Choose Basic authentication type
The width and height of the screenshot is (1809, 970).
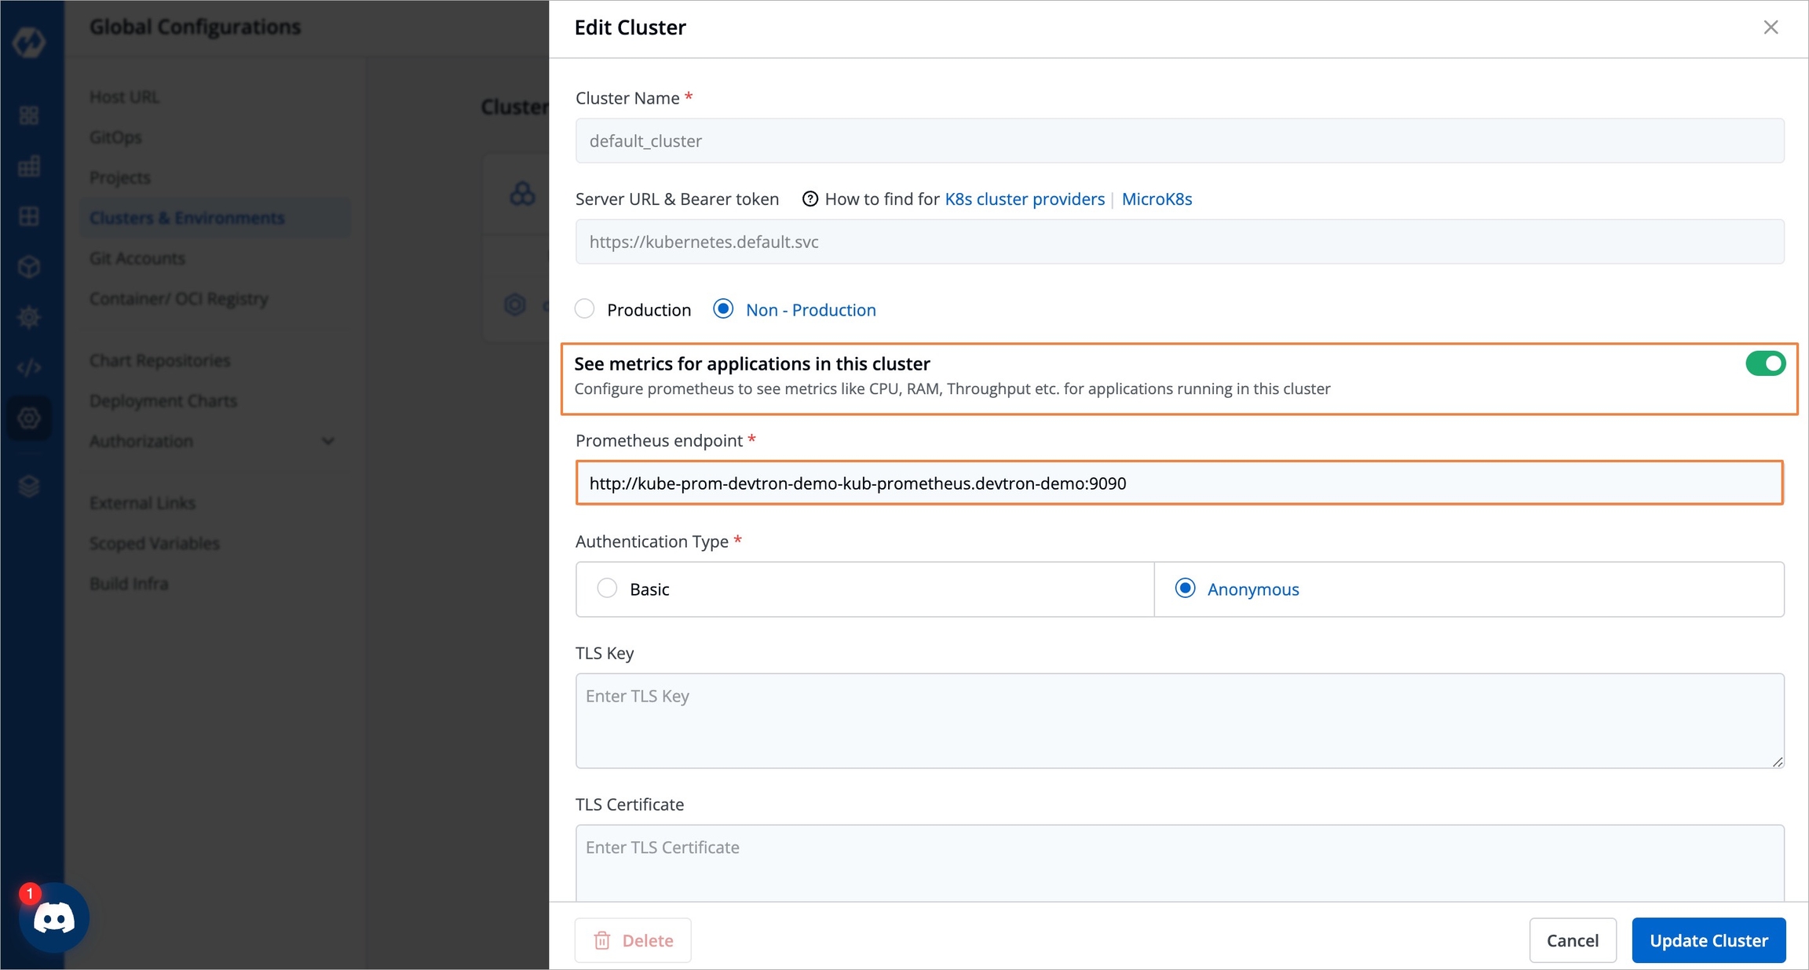(607, 589)
